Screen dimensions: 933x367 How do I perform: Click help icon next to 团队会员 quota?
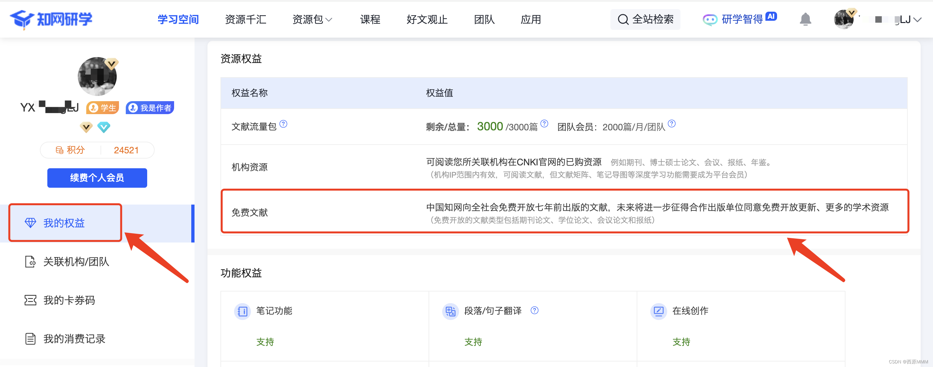tap(672, 124)
